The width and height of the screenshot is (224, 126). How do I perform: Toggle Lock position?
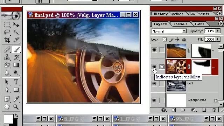(x=177, y=40)
